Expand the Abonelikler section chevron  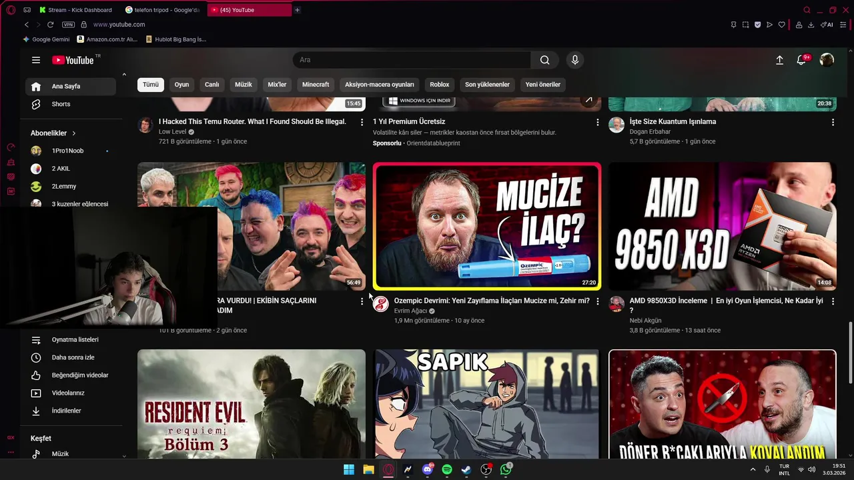click(x=73, y=133)
